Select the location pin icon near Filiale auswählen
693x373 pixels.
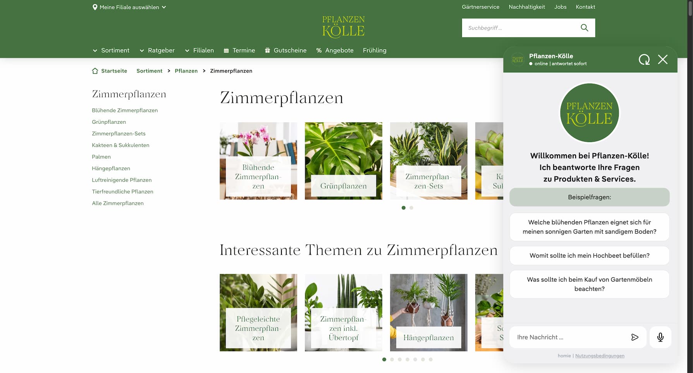(x=95, y=7)
